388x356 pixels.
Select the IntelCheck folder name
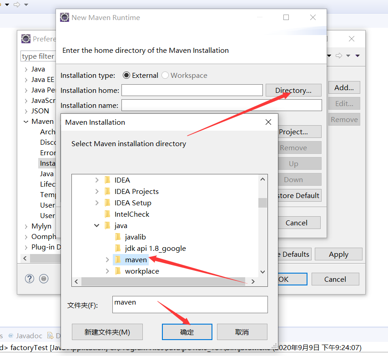coord(131,214)
